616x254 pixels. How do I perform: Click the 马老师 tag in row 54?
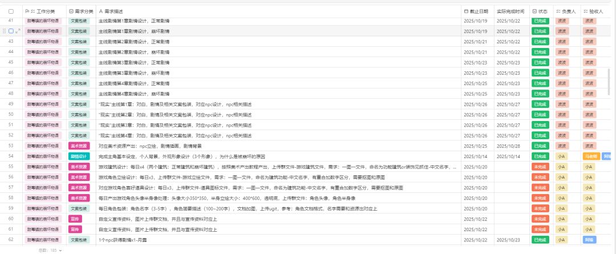[591, 156]
